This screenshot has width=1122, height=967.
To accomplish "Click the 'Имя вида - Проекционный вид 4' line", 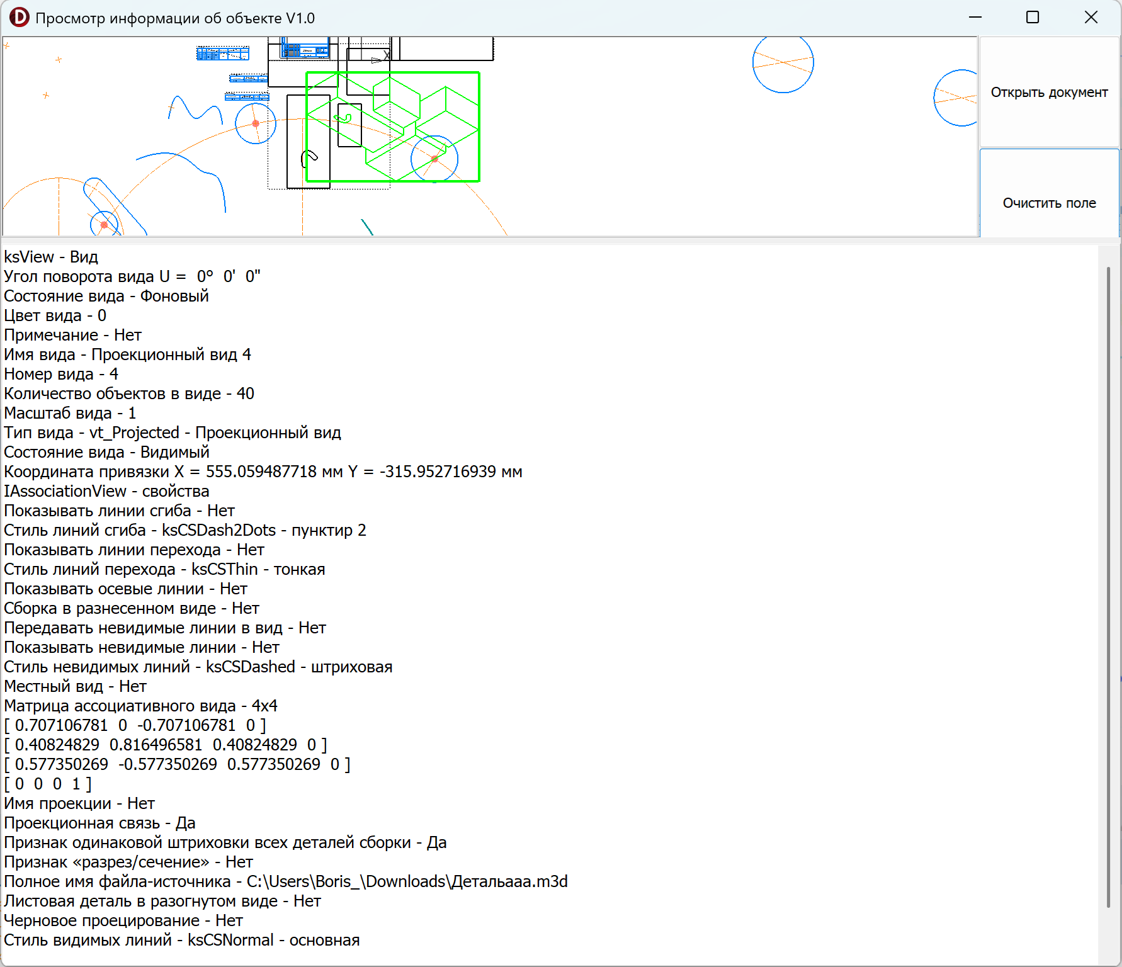I will (x=127, y=354).
